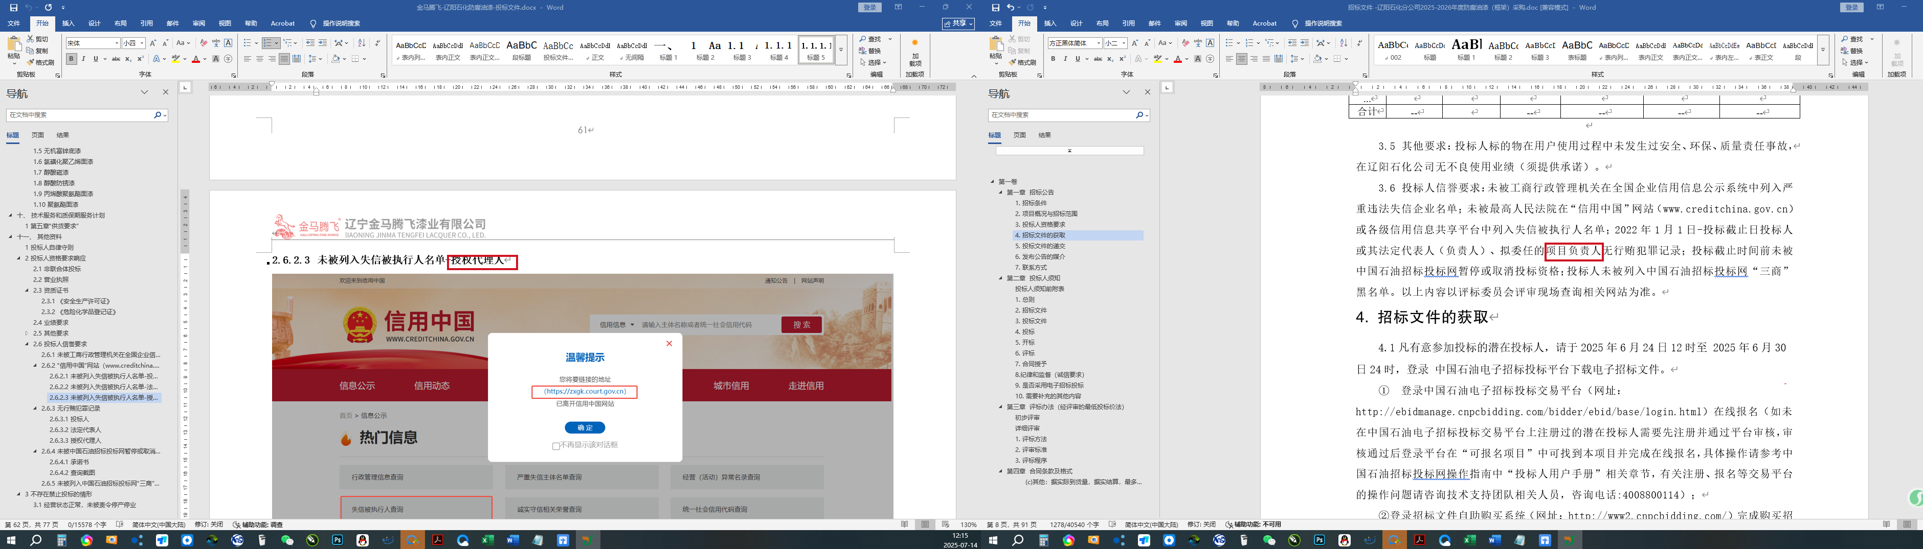Click character shading icon in right window
1923x549 pixels.
pyautogui.click(x=1197, y=59)
